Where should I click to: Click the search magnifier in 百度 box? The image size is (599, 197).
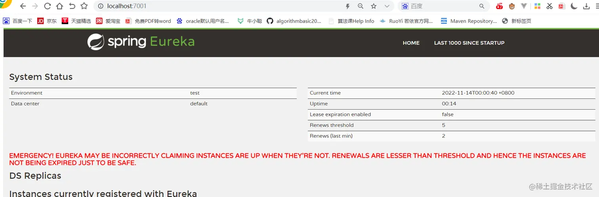click(x=482, y=6)
